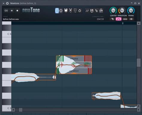Image resolution: width=142 pixels, height=115 pixels.
Task: Toggle loop playback infinity button
Action: pyautogui.click(x=6, y=10)
